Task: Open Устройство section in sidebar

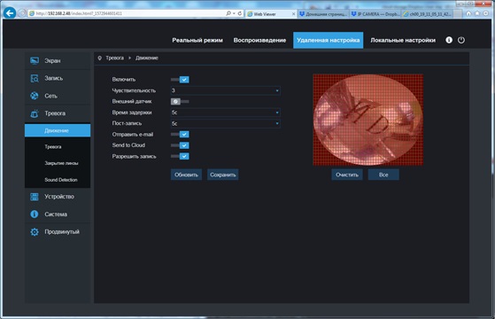Action: coord(58,197)
